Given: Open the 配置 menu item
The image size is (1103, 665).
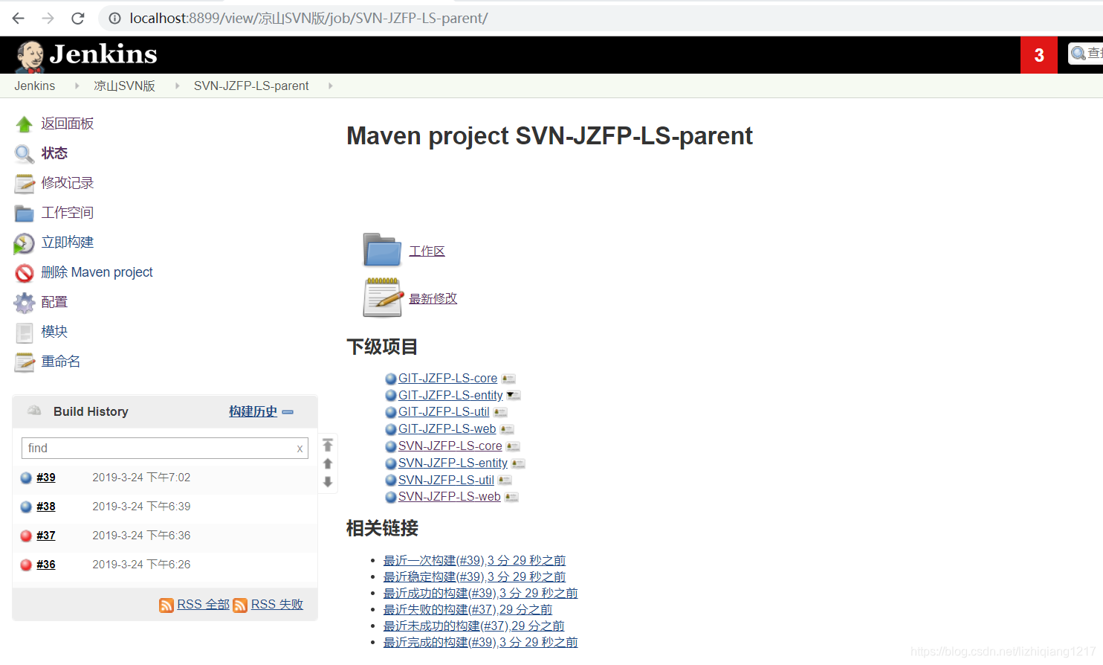Looking at the screenshot, I should tap(54, 302).
